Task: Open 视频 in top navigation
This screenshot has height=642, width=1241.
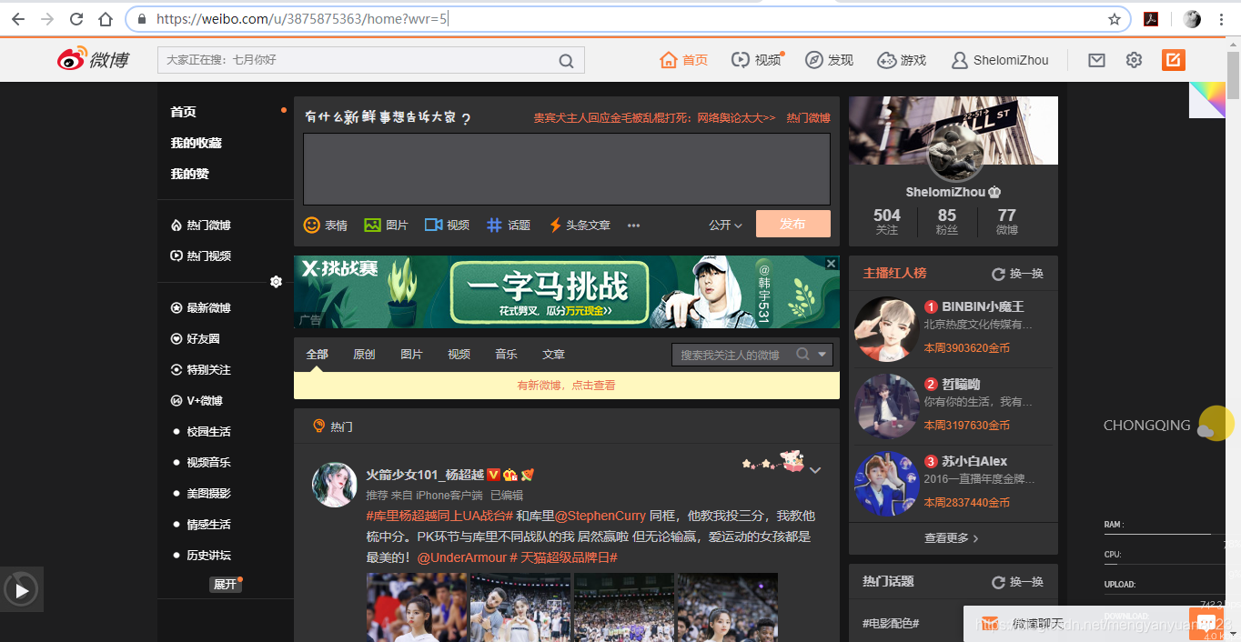Action: tap(757, 60)
